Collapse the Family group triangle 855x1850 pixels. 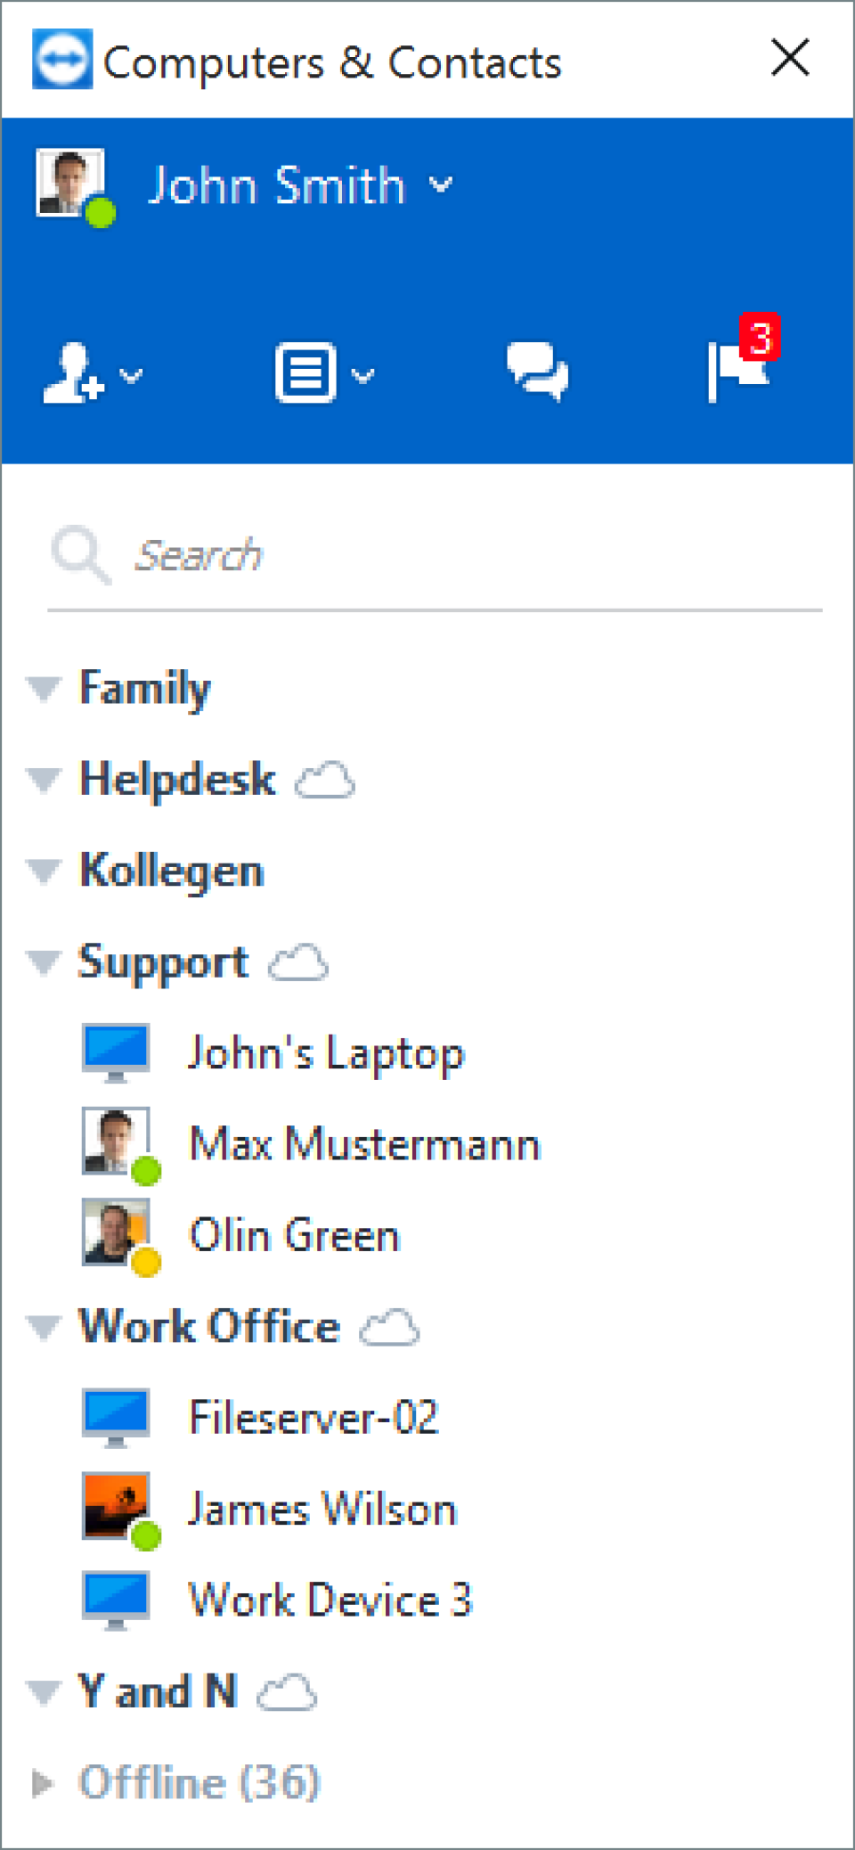click(43, 688)
